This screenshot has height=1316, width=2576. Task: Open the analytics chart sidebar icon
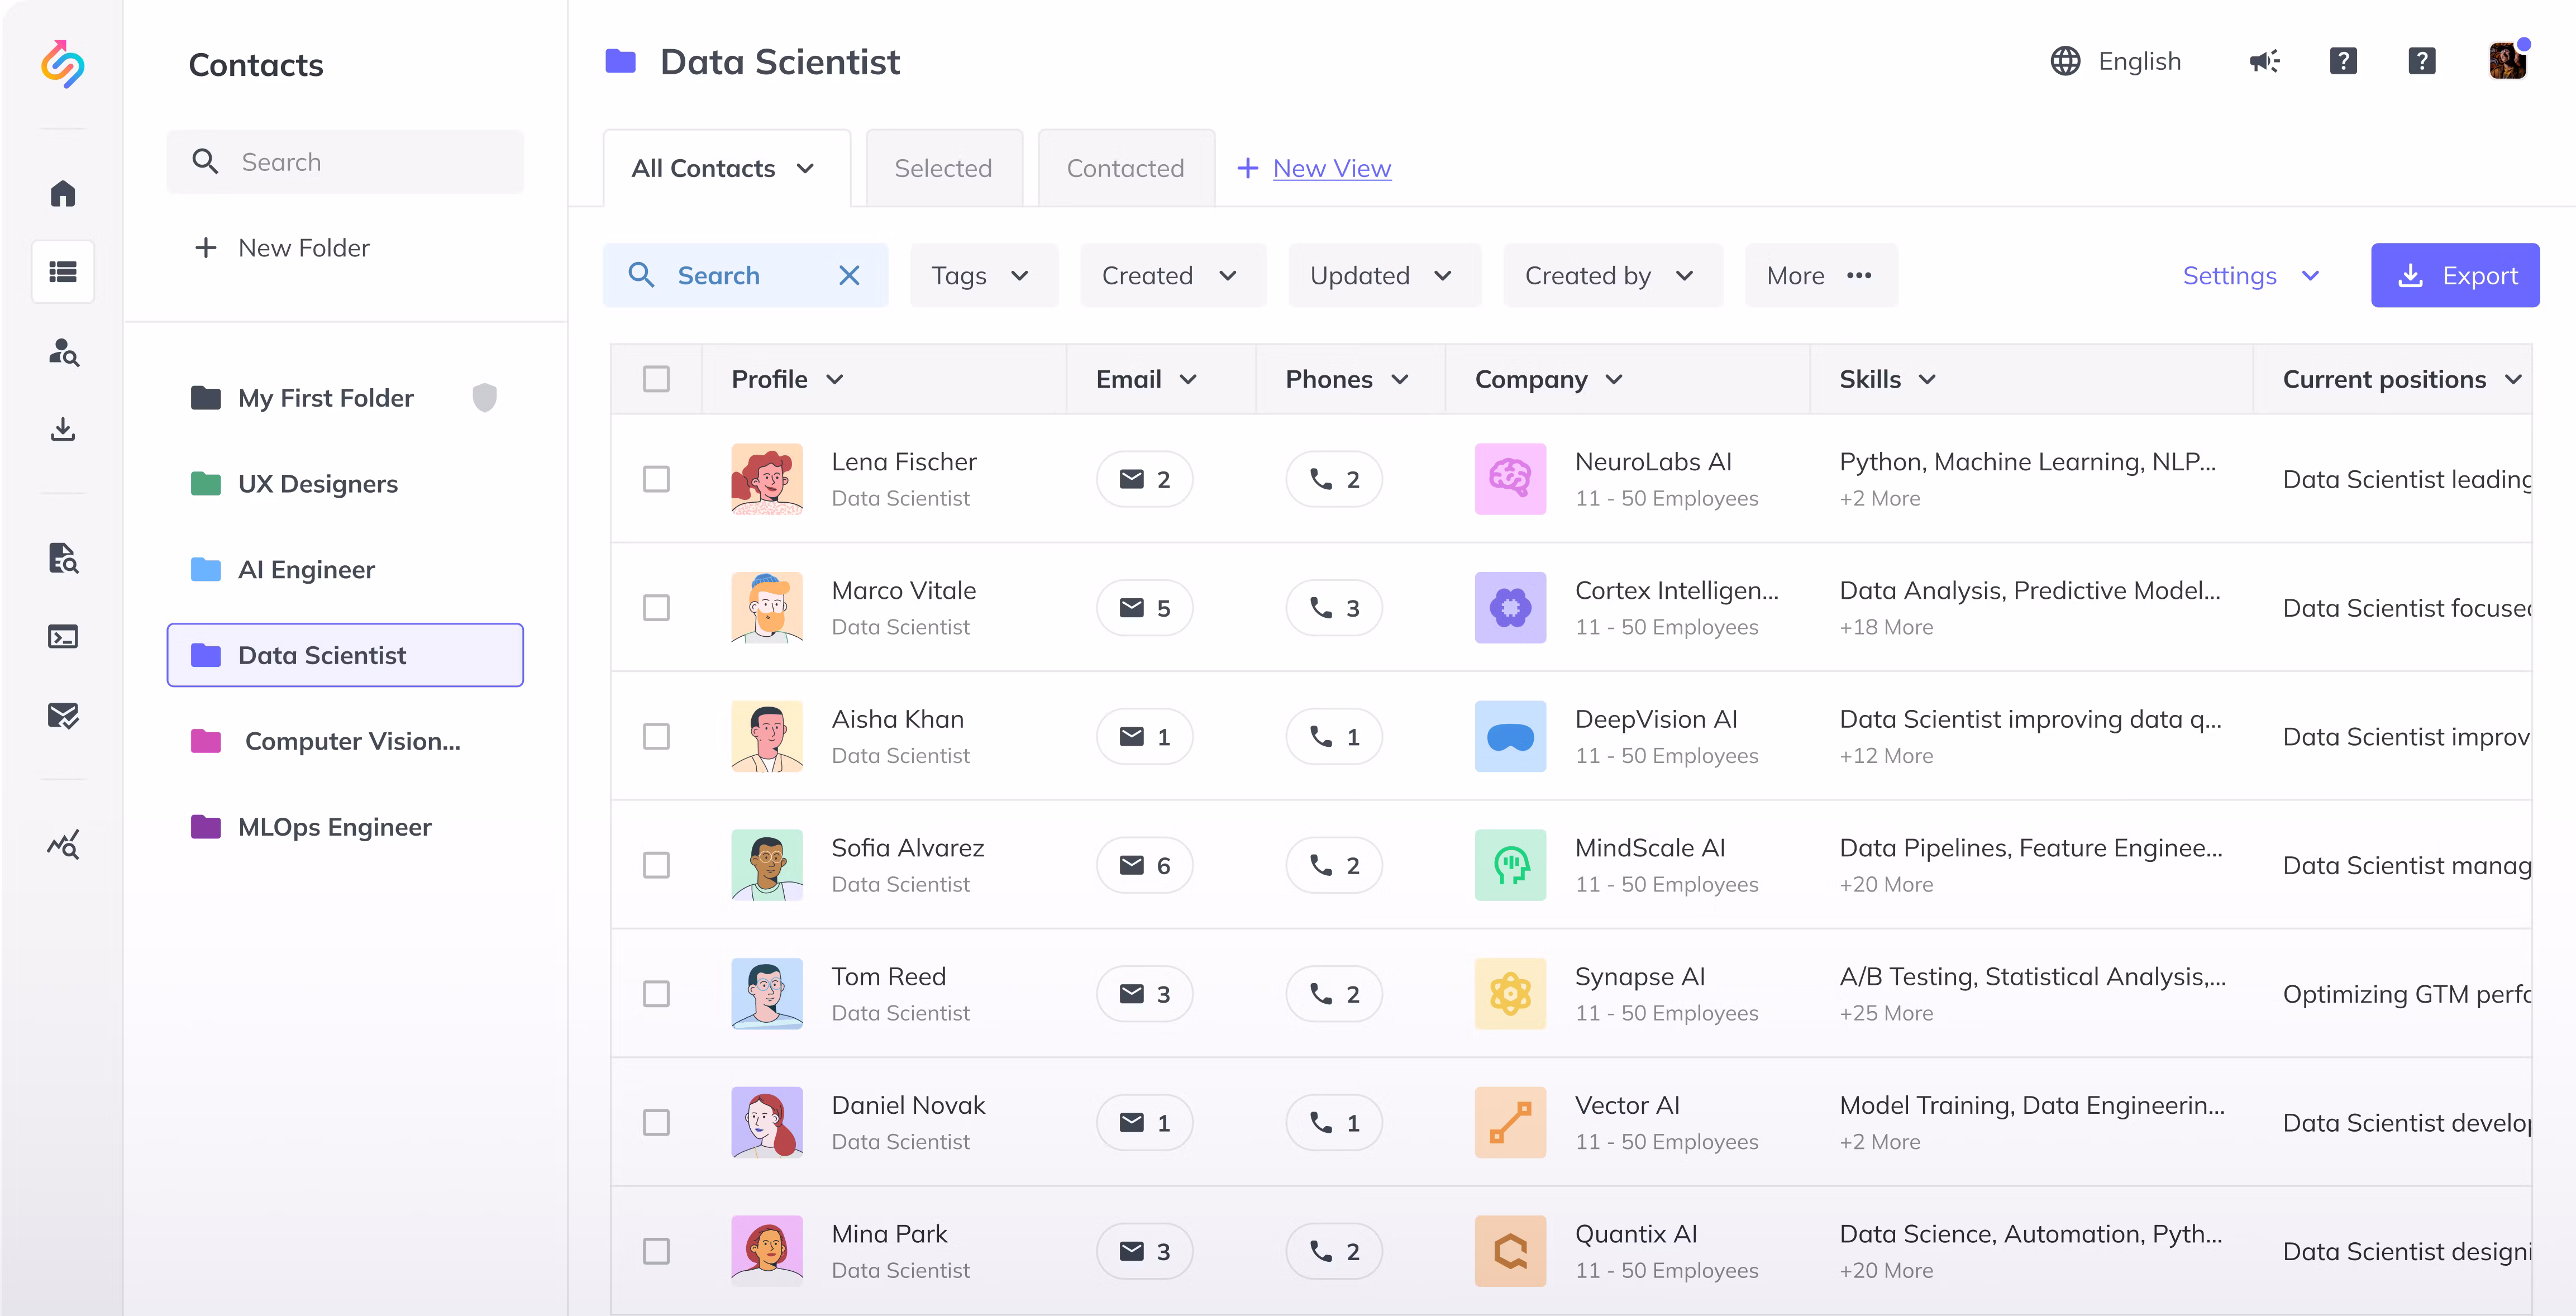click(63, 845)
